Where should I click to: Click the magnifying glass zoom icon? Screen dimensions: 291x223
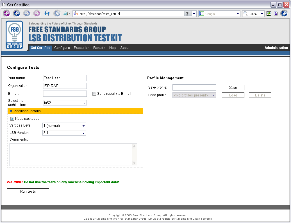click(245, 13)
